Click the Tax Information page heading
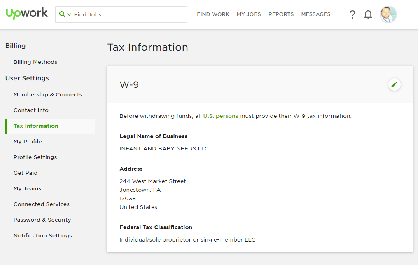Viewport: 418px width, 265px height. click(x=148, y=47)
